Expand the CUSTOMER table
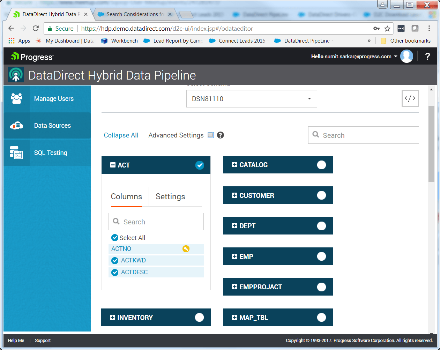The height and width of the screenshot is (350, 440). pos(234,195)
